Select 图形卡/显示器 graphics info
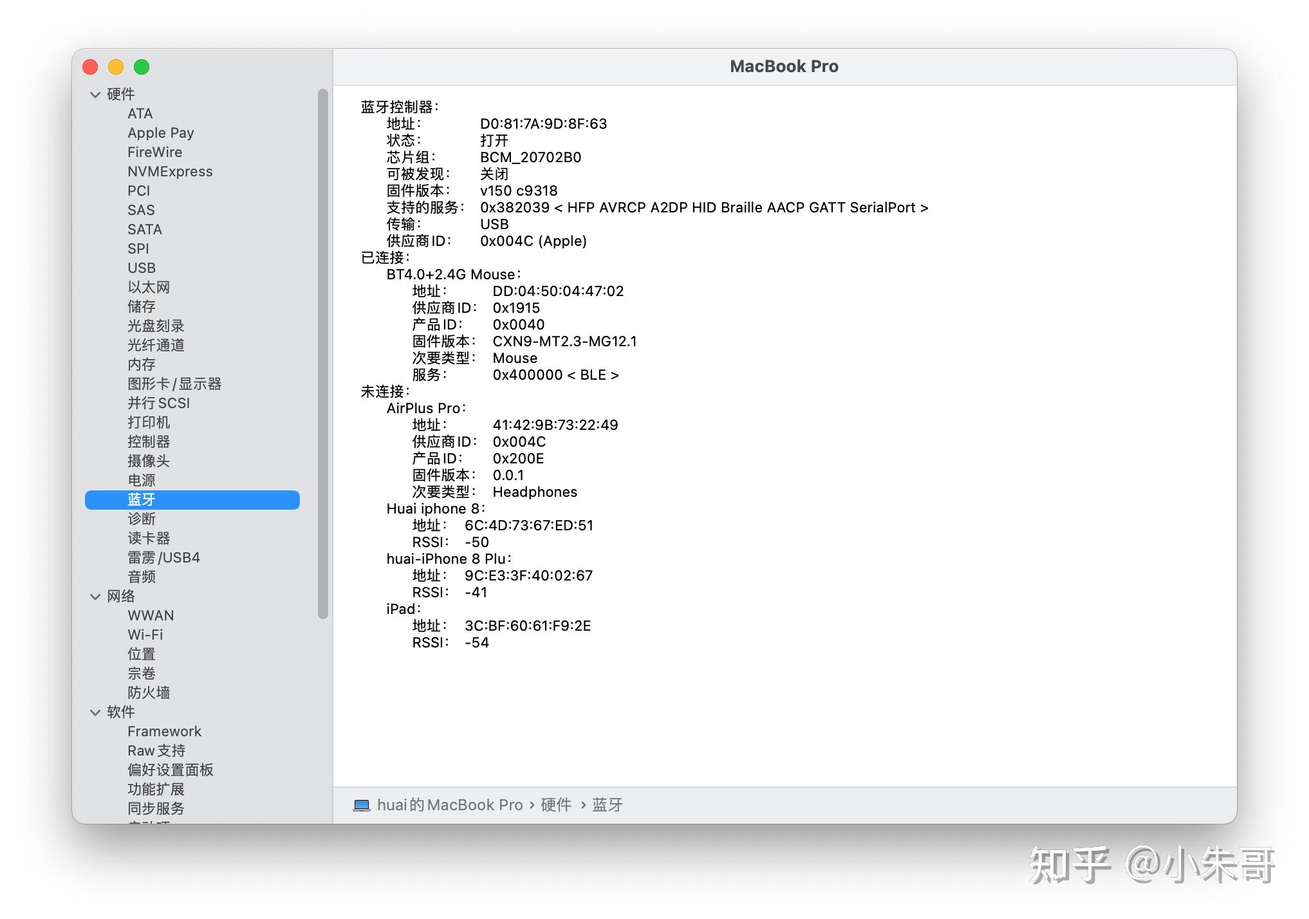The height and width of the screenshot is (919, 1309). tap(175, 384)
